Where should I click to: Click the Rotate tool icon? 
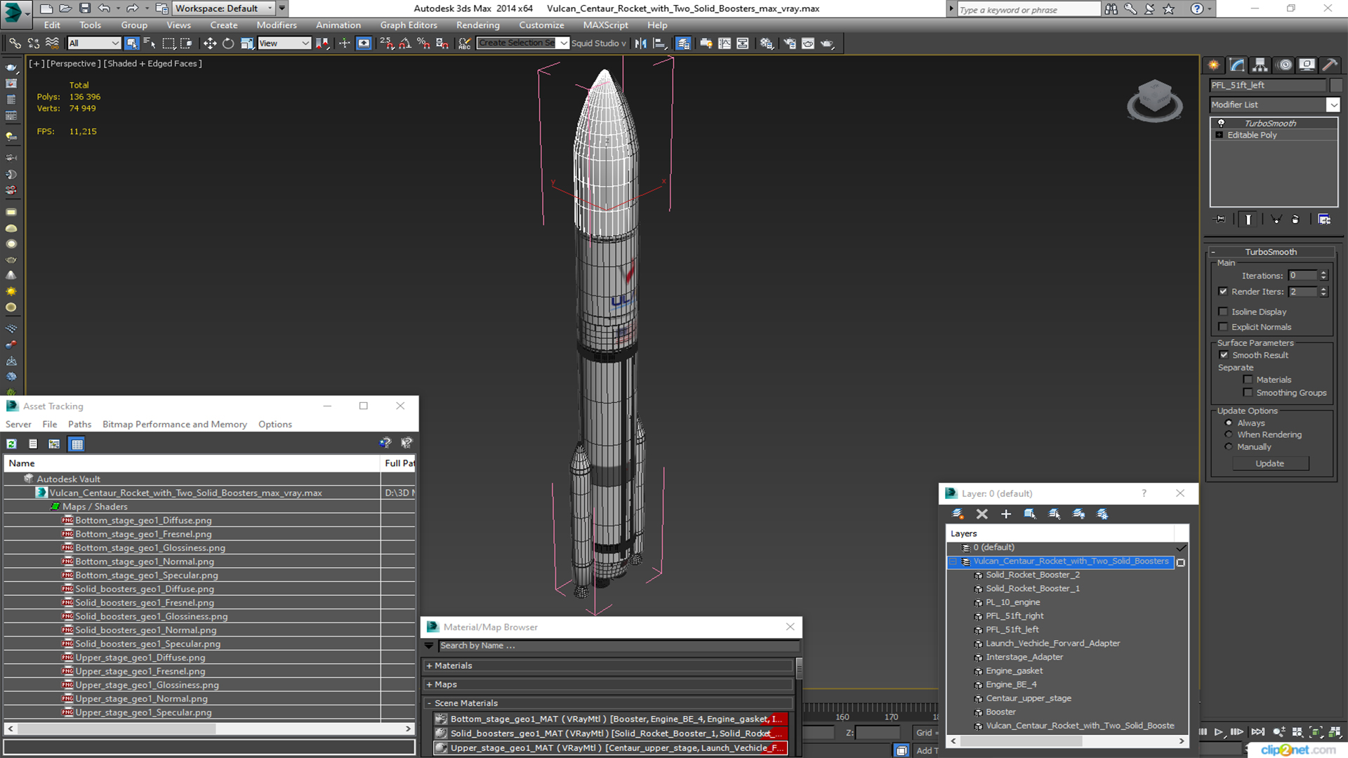pos(225,44)
